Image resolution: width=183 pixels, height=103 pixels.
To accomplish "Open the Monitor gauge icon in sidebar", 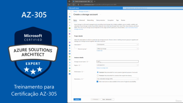I will [x=70, y=65].
